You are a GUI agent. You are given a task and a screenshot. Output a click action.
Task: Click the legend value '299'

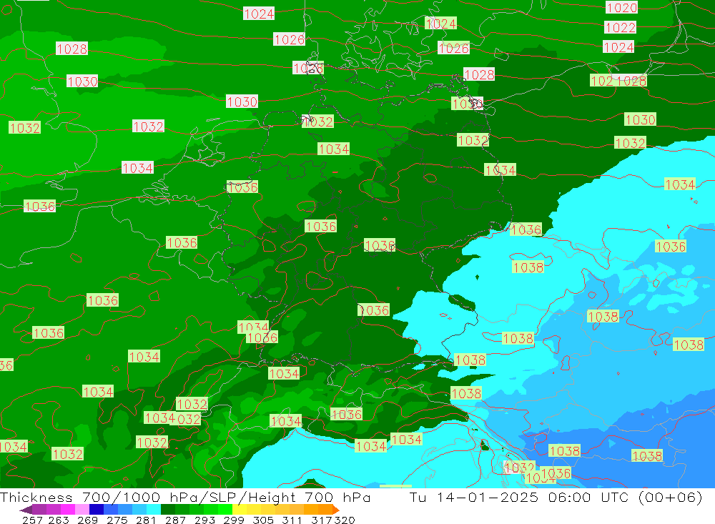click(234, 520)
